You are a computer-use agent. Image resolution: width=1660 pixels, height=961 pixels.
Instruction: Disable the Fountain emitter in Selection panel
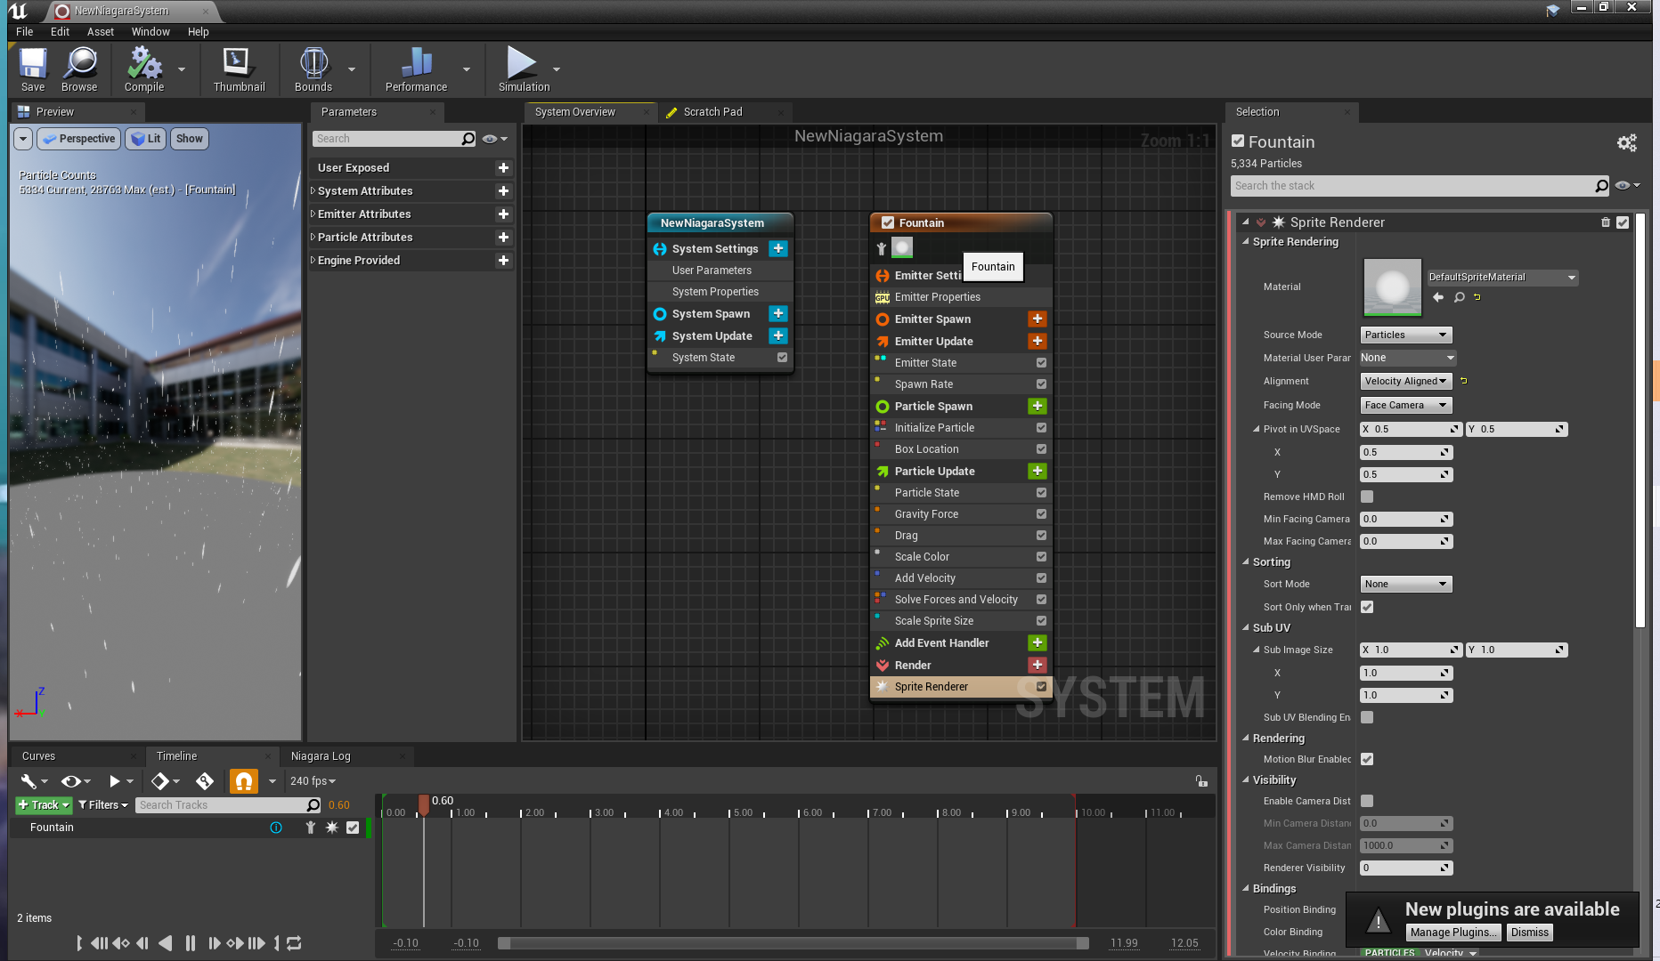click(x=1238, y=141)
